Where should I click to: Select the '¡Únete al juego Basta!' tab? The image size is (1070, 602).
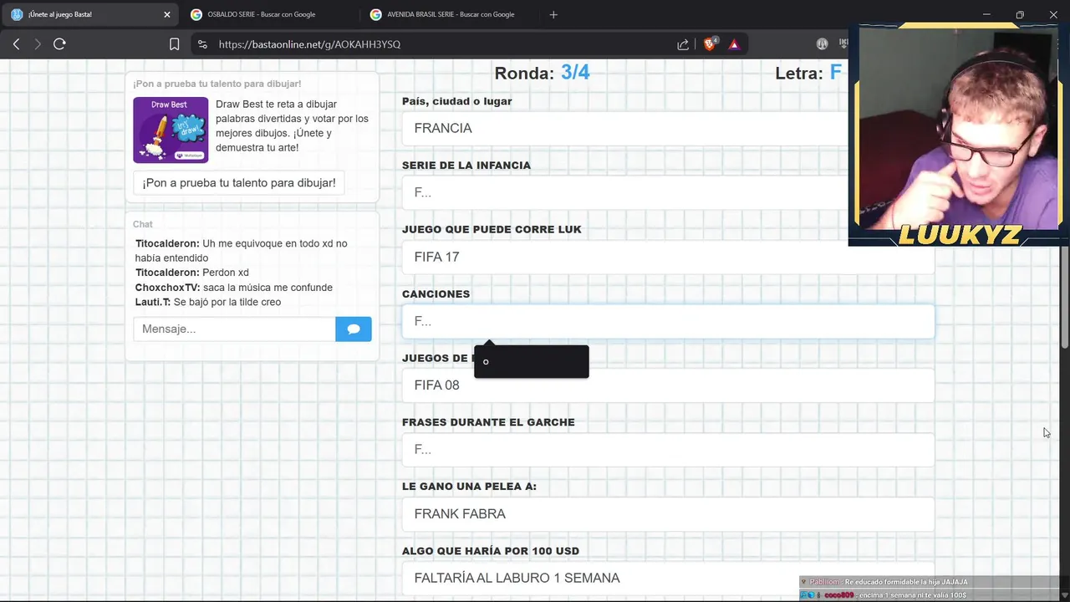(x=89, y=14)
